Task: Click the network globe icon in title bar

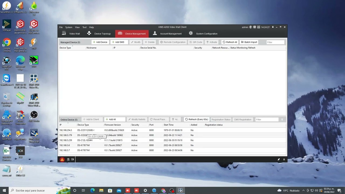Action: coord(250,27)
